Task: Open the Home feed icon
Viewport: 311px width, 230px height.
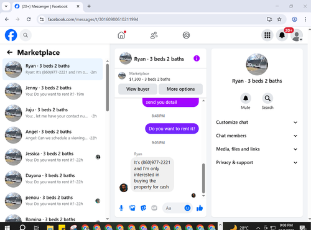Action: click(x=121, y=35)
